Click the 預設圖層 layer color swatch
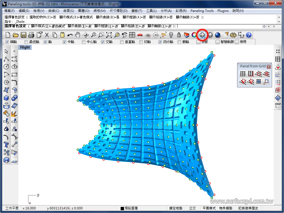 pos(122,209)
